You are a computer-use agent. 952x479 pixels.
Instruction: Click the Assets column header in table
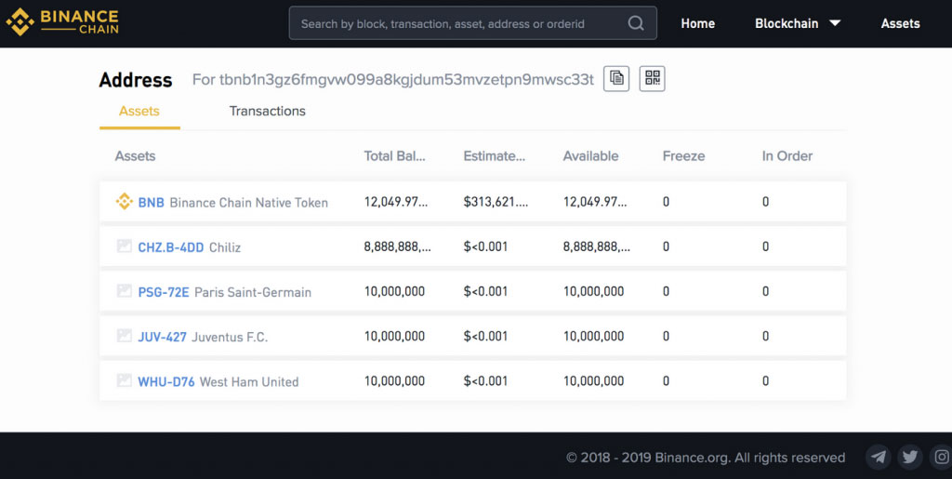point(135,156)
